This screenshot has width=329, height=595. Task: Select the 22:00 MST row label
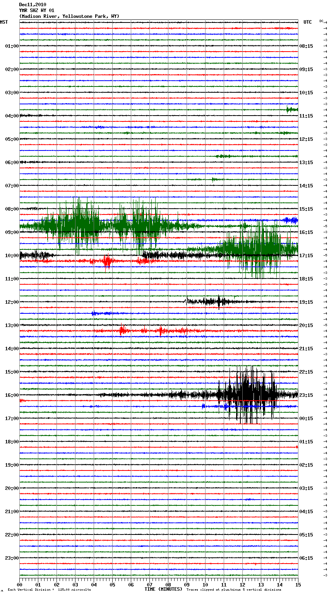tap(12, 535)
